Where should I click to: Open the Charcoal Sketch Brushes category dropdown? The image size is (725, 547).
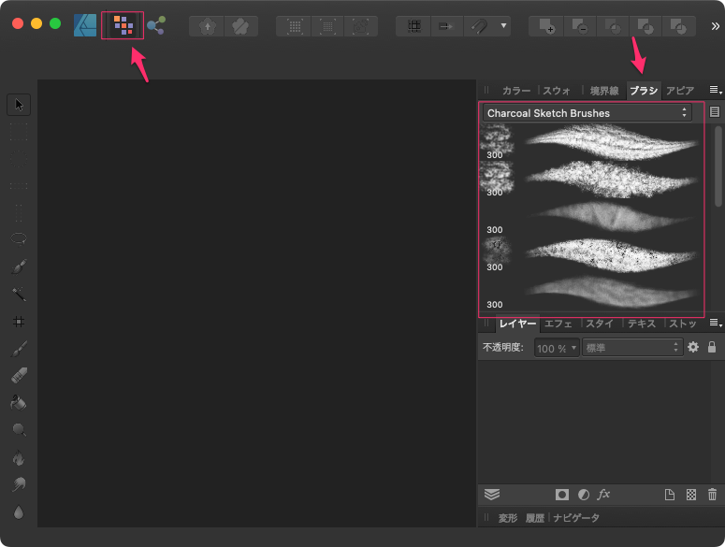pos(587,113)
